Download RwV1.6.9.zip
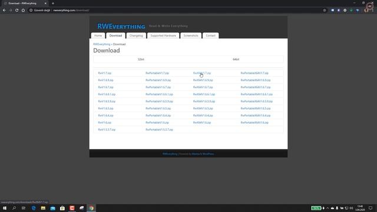 coord(105,80)
